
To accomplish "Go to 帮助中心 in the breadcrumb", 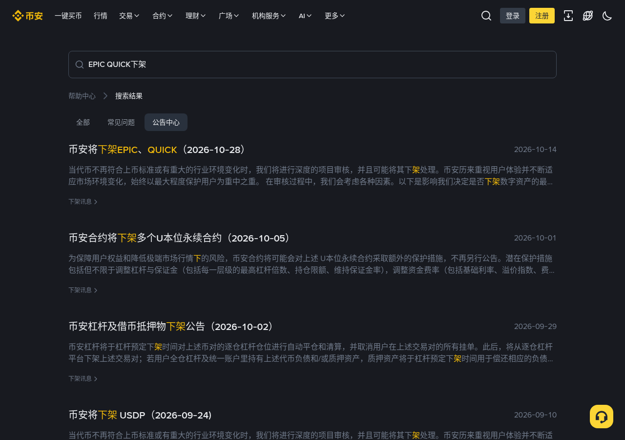I will tap(82, 96).
